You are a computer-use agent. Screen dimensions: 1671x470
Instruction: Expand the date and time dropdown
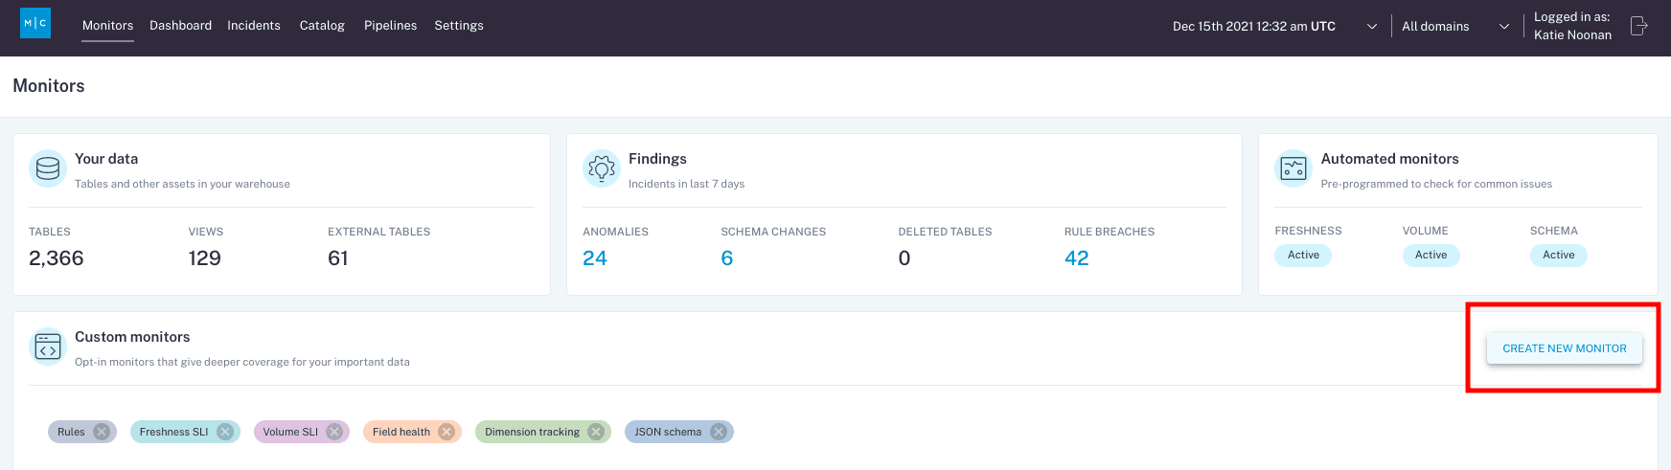[1371, 27]
